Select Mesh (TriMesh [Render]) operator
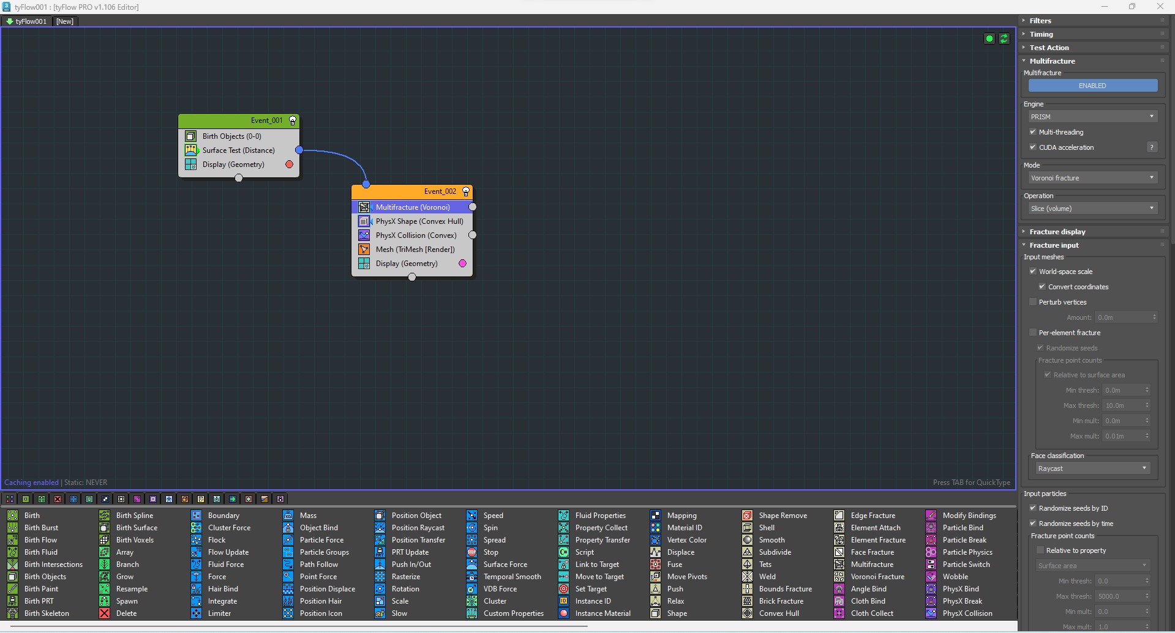Viewport: 1175px width, 633px height. tap(412, 250)
